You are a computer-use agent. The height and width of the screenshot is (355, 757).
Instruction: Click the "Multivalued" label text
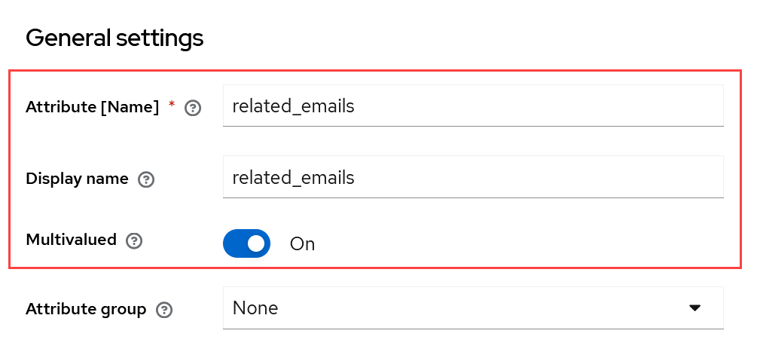pos(71,240)
